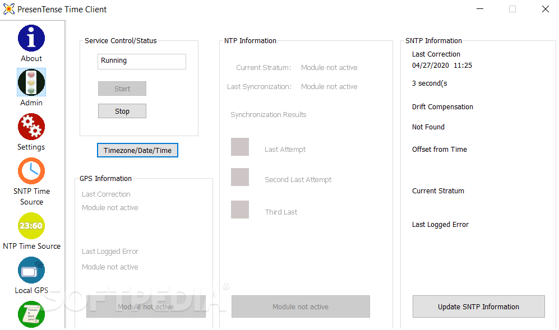Click the 'SNTP Information' group title
This screenshot has height=330, width=559.
point(433,41)
